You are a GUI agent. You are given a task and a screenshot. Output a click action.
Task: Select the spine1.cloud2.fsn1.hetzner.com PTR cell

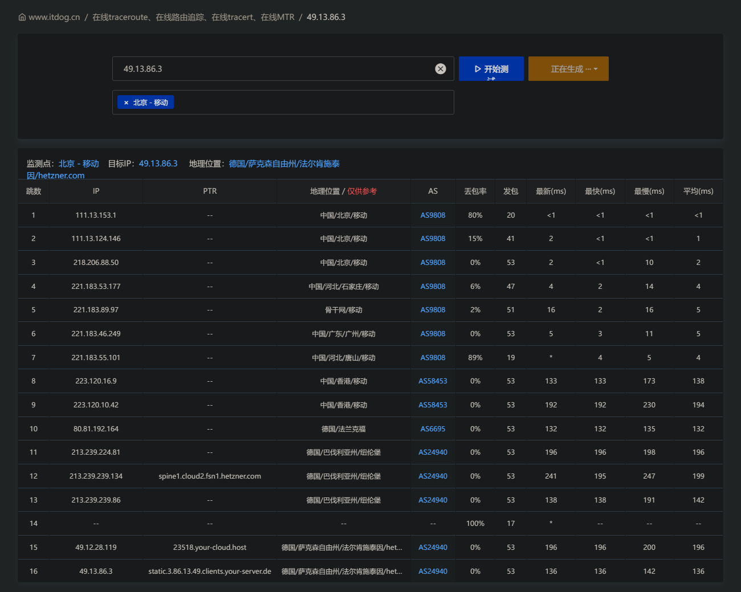point(210,476)
